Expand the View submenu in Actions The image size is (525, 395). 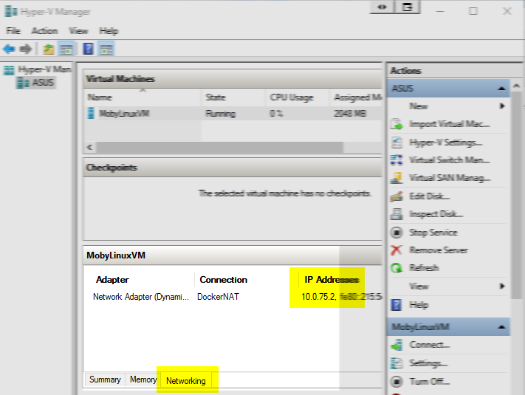coord(502,286)
